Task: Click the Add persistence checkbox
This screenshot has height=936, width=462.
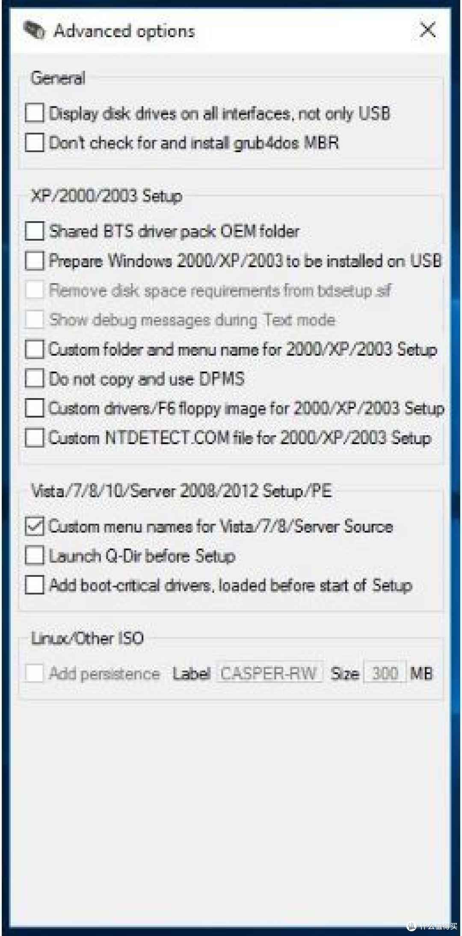Action: pos(35,673)
